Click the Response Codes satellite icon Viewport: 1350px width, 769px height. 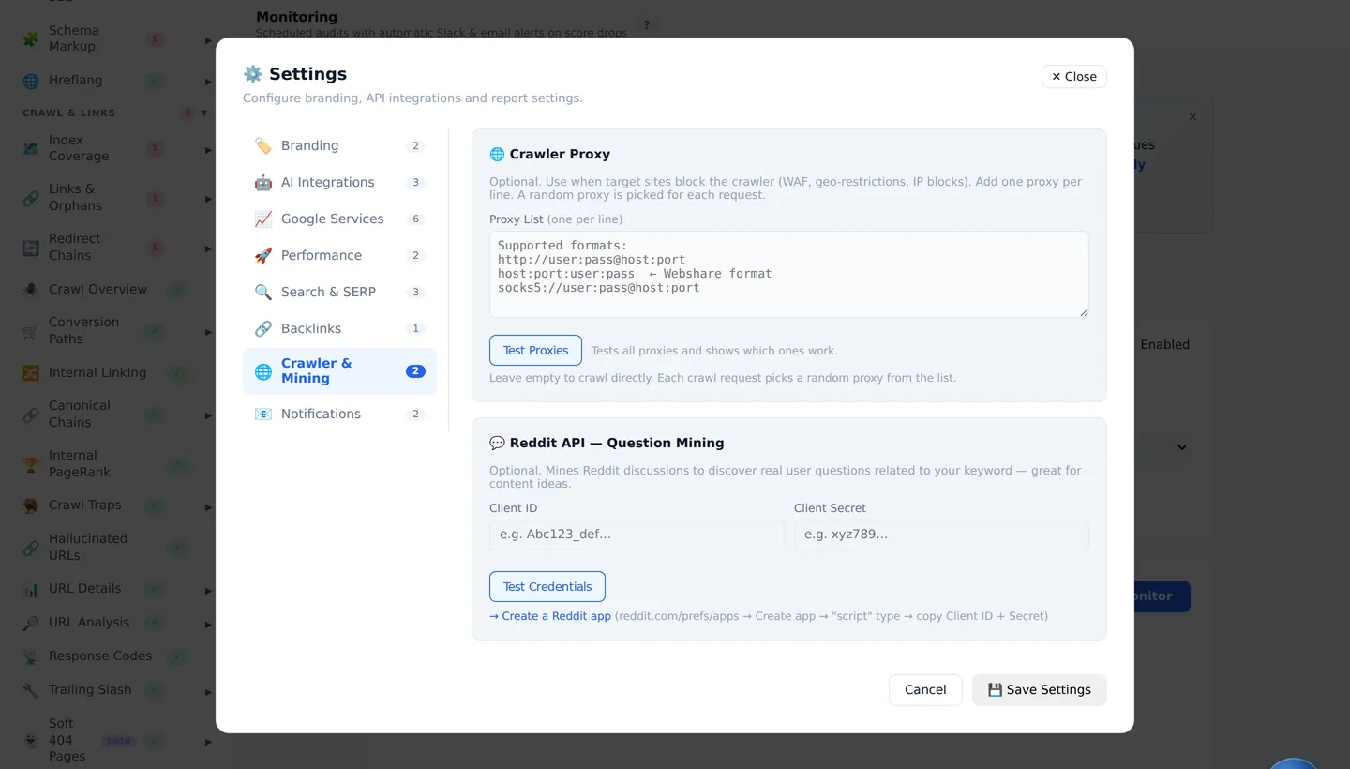point(31,656)
